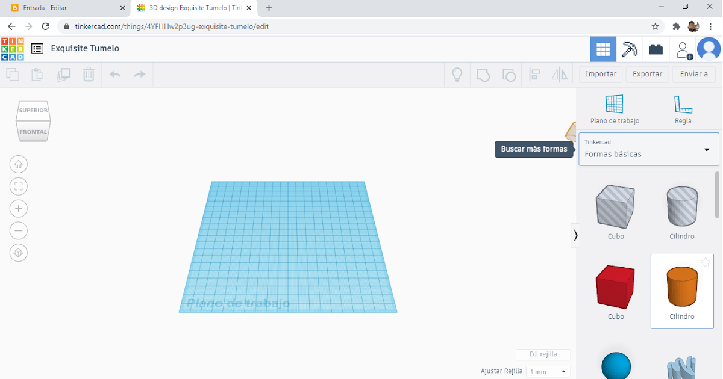Toggle visibility with the lightbulb icon
This screenshot has width=723, height=379.
tap(457, 74)
